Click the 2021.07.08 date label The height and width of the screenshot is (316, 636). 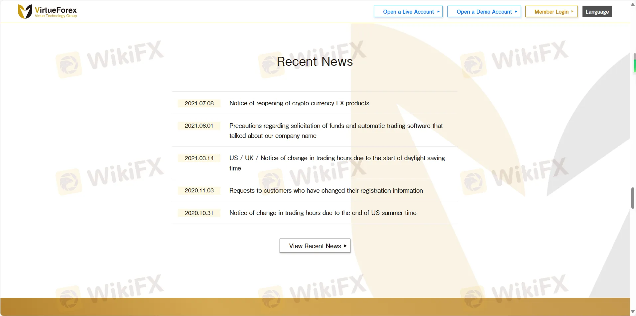tap(199, 103)
